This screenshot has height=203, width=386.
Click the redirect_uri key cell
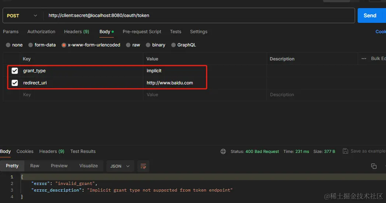[x=81, y=83]
